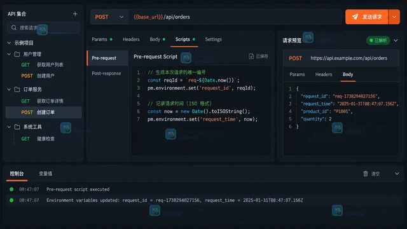The image size is (407, 229).
Task: Select the Scripts tab
Action: point(185,39)
